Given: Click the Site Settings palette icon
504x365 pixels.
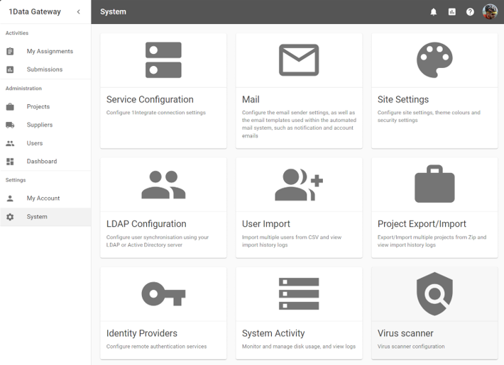Looking at the screenshot, I should 434,60.
